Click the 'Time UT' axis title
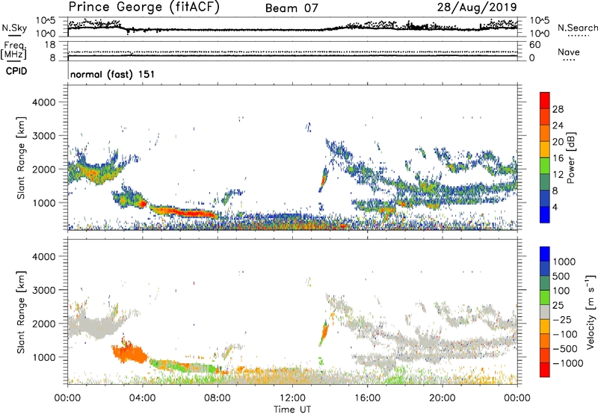 coord(292,410)
